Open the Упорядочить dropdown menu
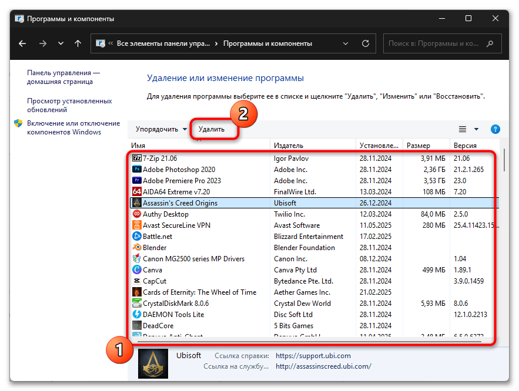This screenshot has width=519, height=391. [x=161, y=129]
